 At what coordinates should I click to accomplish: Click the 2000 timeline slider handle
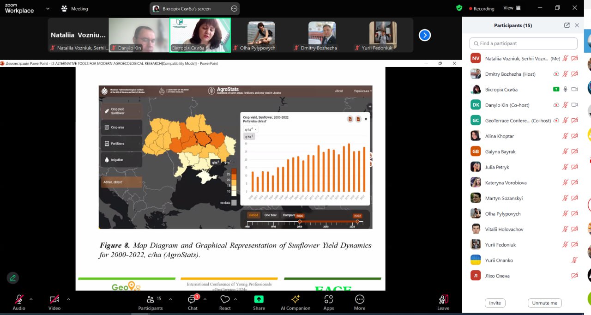pyautogui.click(x=300, y=222)
